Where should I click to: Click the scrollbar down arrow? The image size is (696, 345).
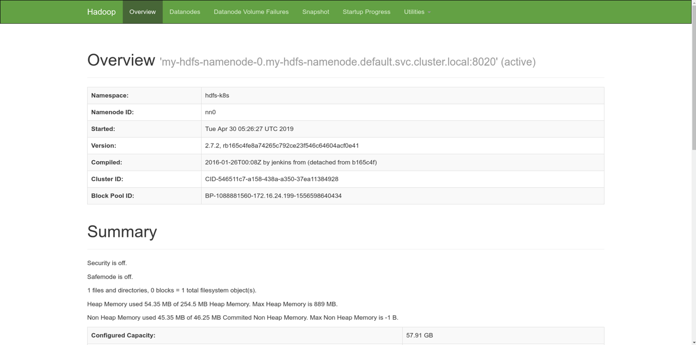694,342
